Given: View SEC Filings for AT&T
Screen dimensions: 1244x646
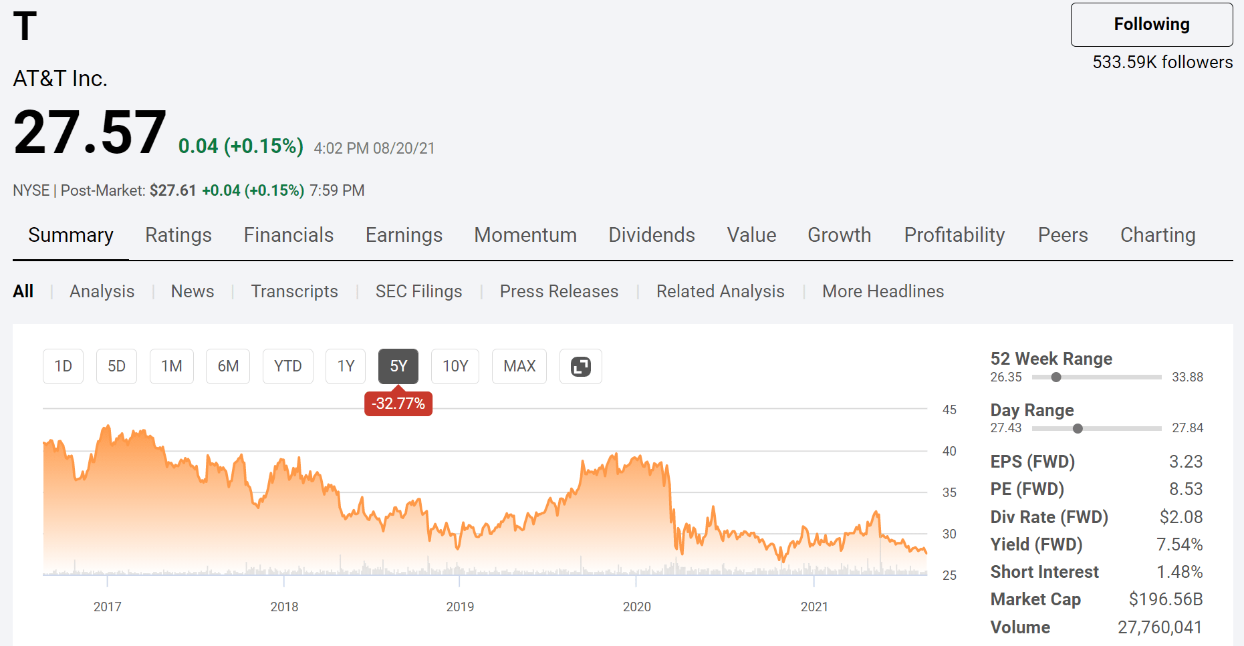Looking at the screenshot, I should pos(419,291).
